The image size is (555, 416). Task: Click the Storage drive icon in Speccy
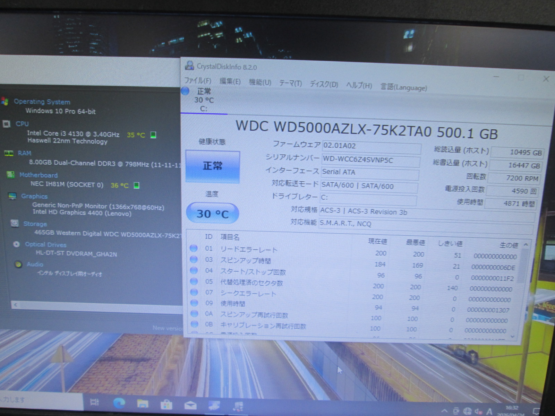tap(15, 223)
